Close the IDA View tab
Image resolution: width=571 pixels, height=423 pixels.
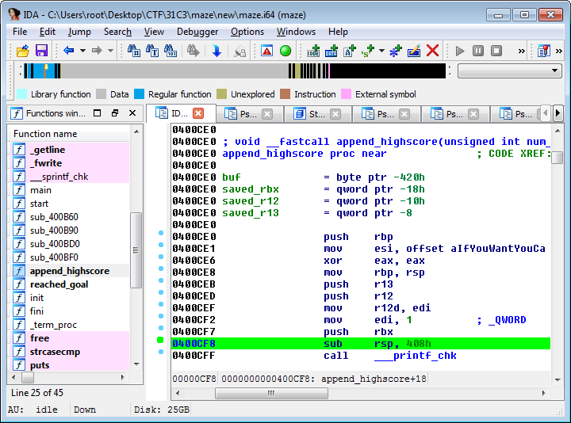pyautogui.click(x=198, y=113)
